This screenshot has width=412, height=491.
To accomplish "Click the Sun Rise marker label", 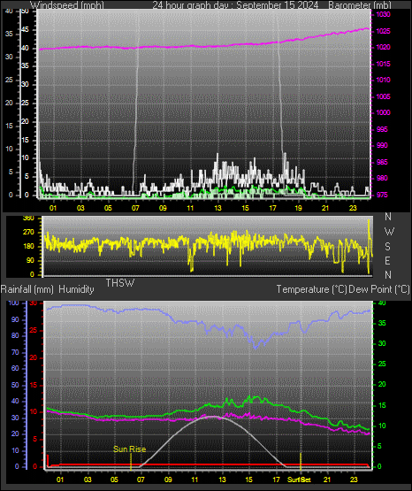I will click(129, 449).
